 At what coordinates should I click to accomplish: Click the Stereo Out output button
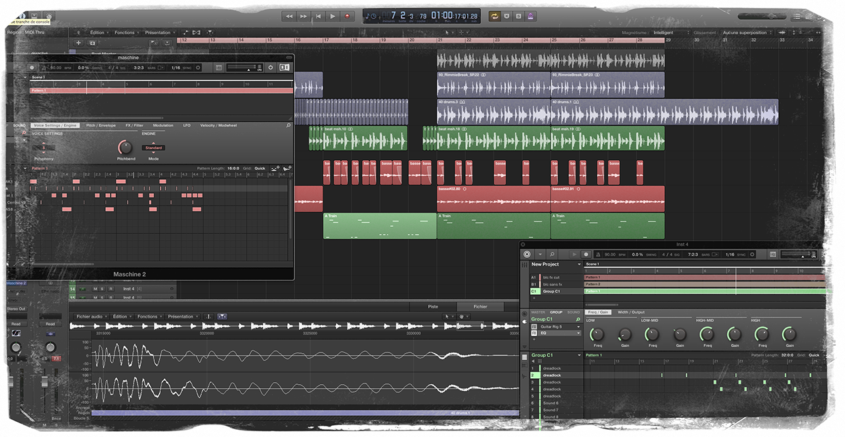click(16, 309)
